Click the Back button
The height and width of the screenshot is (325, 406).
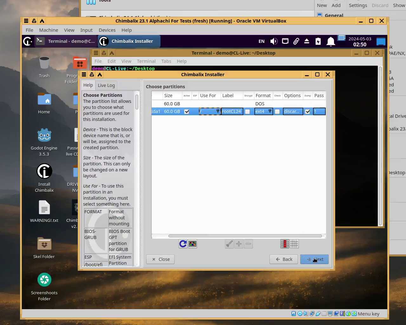point(284,259)
